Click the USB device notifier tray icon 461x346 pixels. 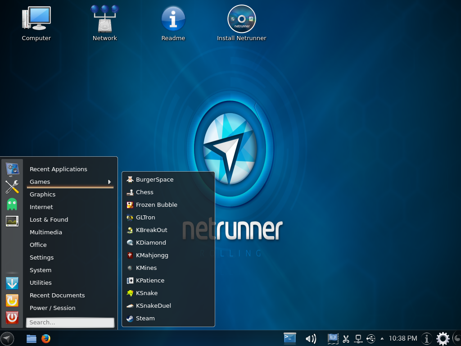(371, 339)
